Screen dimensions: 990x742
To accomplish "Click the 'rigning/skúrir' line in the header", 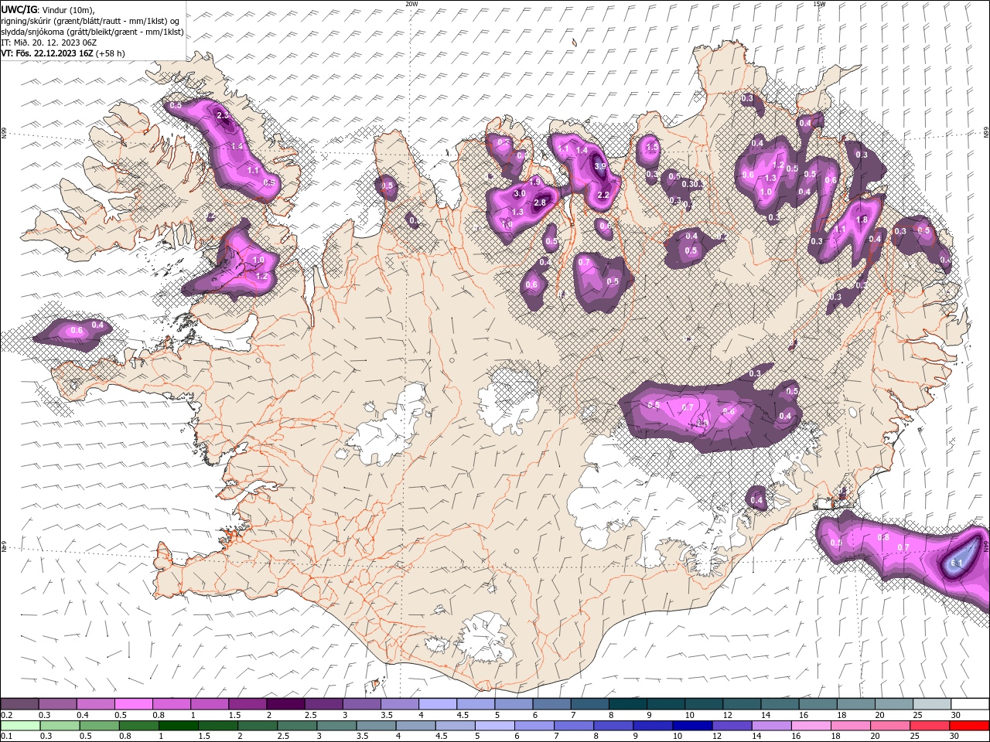I will coord(90,21).
